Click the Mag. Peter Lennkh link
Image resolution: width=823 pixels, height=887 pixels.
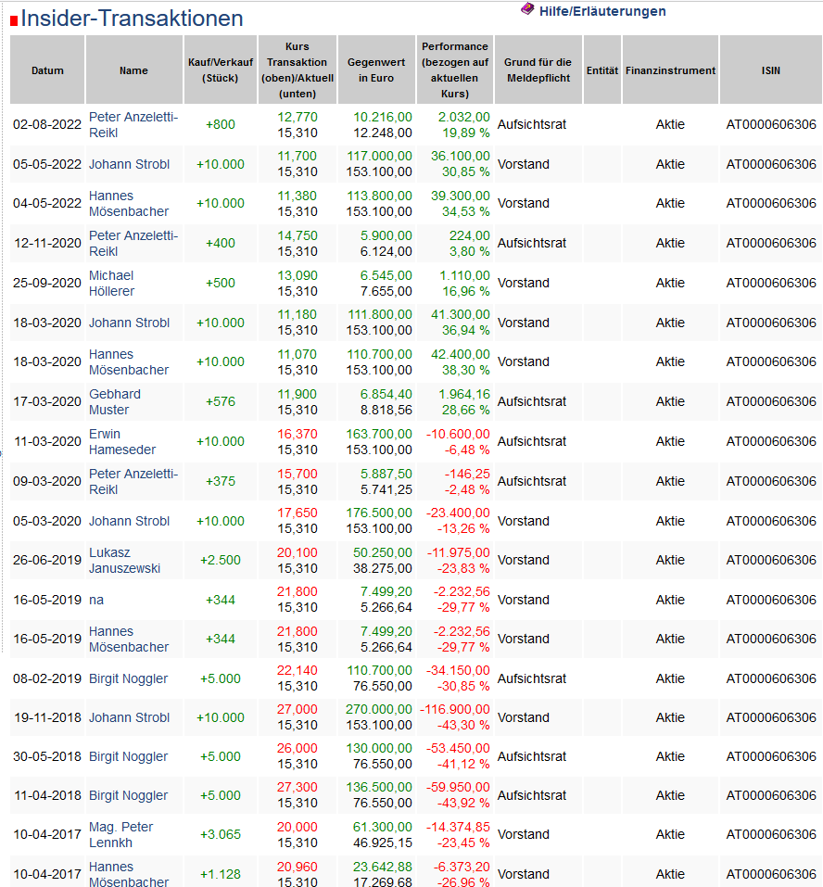(x=120, y=834)
